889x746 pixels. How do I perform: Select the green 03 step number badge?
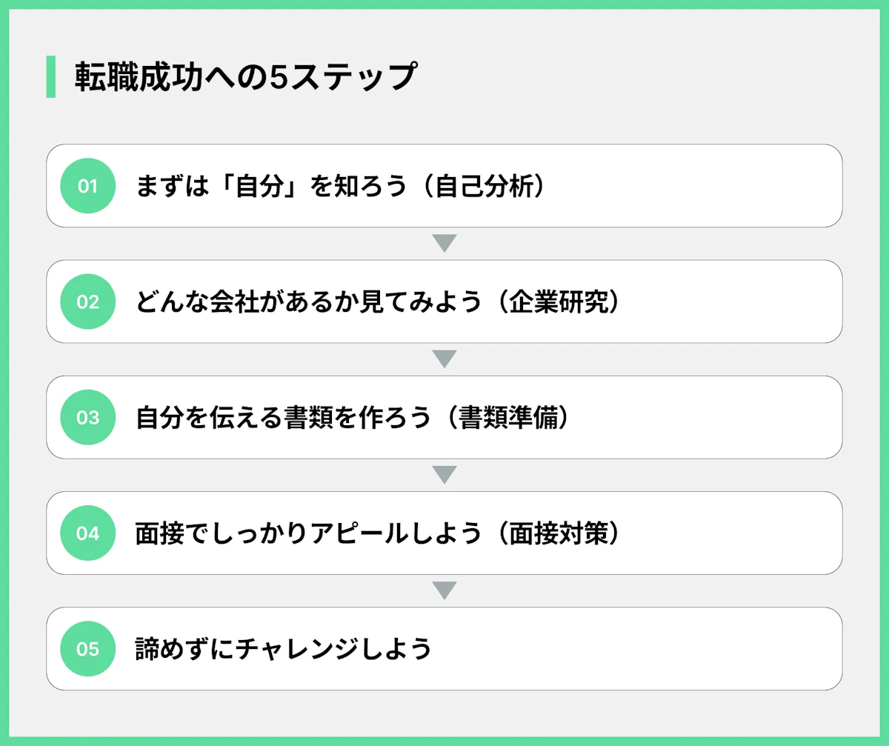[x=87, y=417]
